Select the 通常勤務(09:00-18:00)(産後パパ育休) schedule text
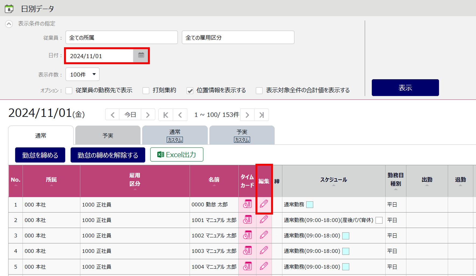This screenshot has width=476, height=276. point(329,220)
